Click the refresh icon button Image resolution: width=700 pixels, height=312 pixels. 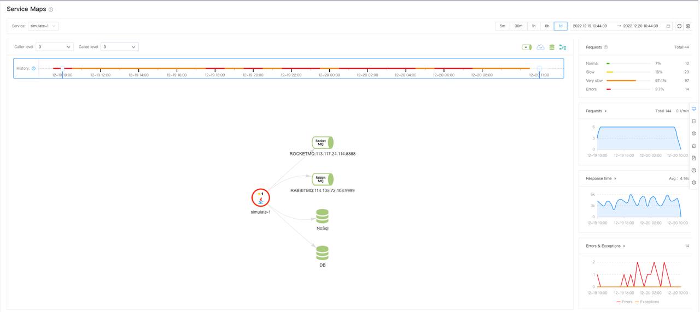click(679, 26)
